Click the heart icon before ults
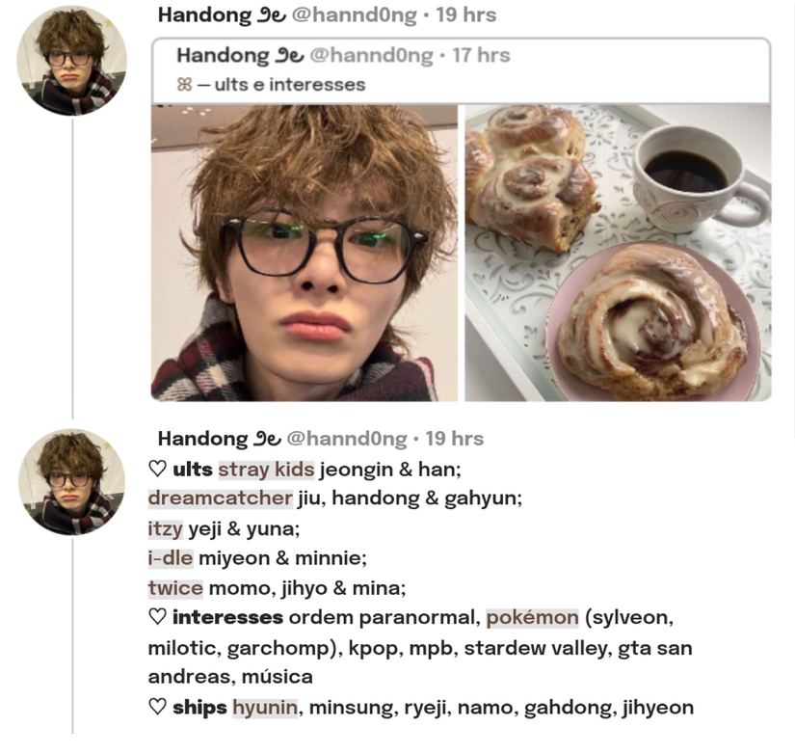 [x=158, y=470]
